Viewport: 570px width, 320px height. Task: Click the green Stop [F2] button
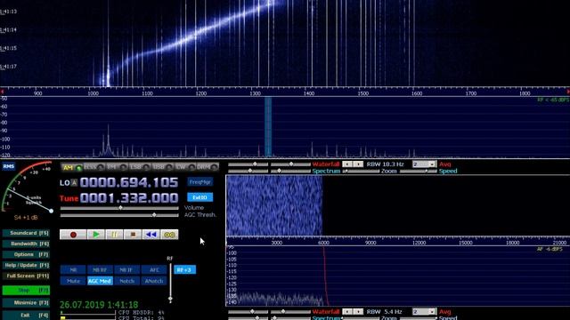[26, 291]
